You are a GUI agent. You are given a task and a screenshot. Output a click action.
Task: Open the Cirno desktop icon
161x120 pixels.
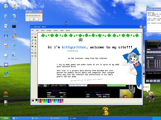[x=6, y=37]
